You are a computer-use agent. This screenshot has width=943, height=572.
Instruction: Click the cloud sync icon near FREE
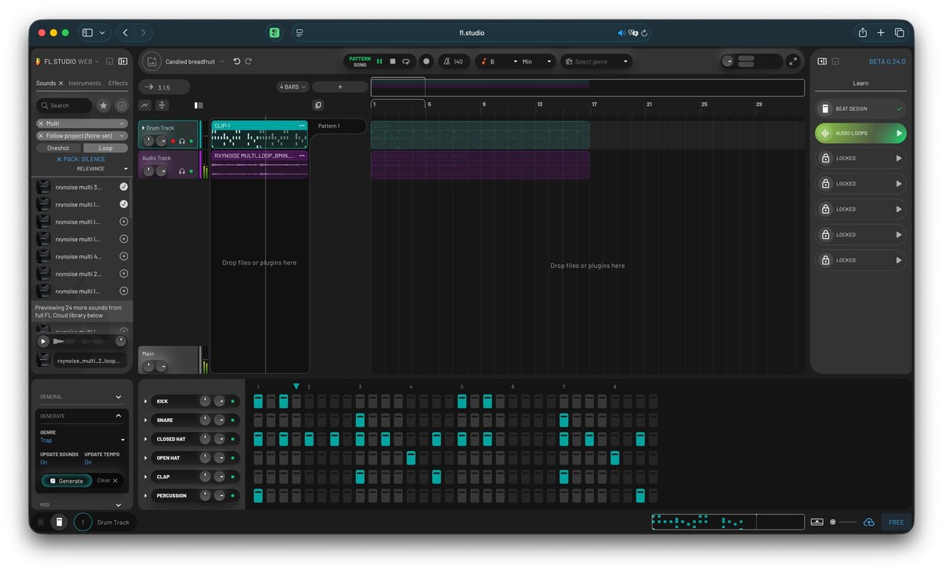(x=868, y=522)
